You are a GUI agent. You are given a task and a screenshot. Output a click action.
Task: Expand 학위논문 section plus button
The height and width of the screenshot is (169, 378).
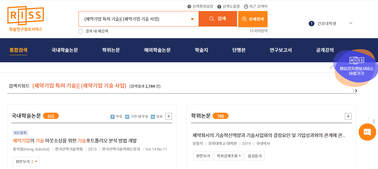(x=348, y=116)
